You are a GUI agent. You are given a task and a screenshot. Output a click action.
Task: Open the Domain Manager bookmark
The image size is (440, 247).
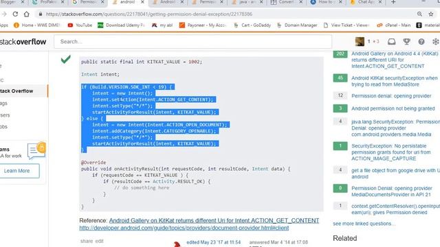[297, 25]
